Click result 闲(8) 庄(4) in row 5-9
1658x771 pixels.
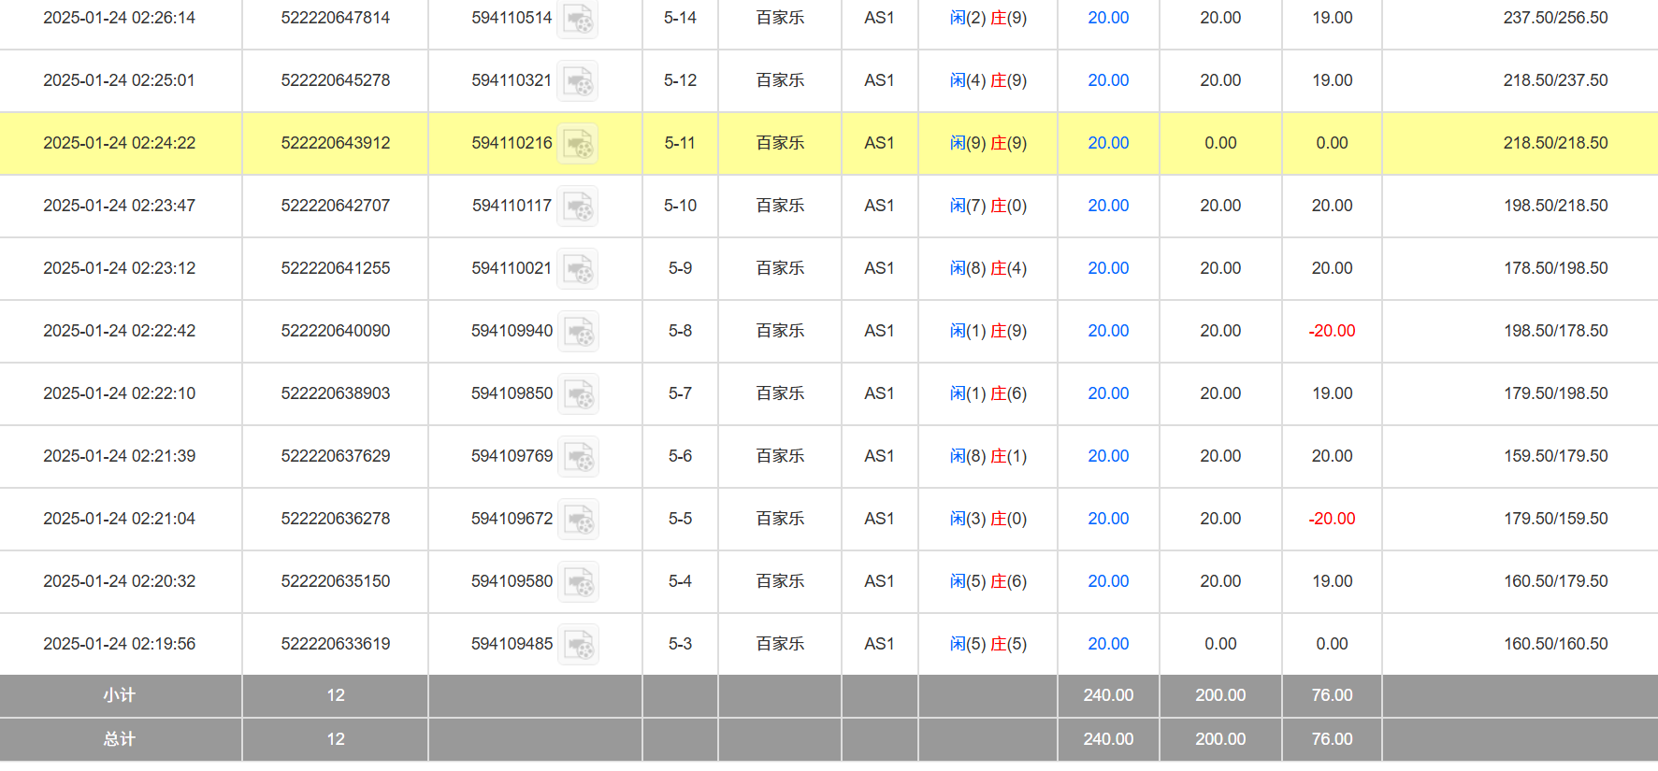tap(988, 268)
